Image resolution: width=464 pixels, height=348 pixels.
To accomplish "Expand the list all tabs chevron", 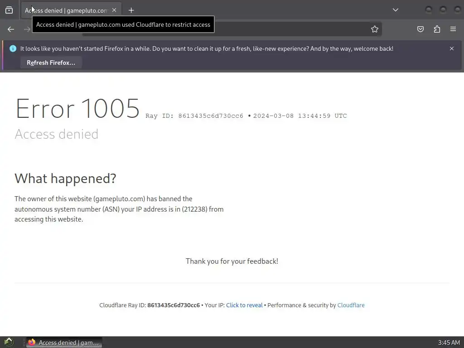I will click(395, 10).
